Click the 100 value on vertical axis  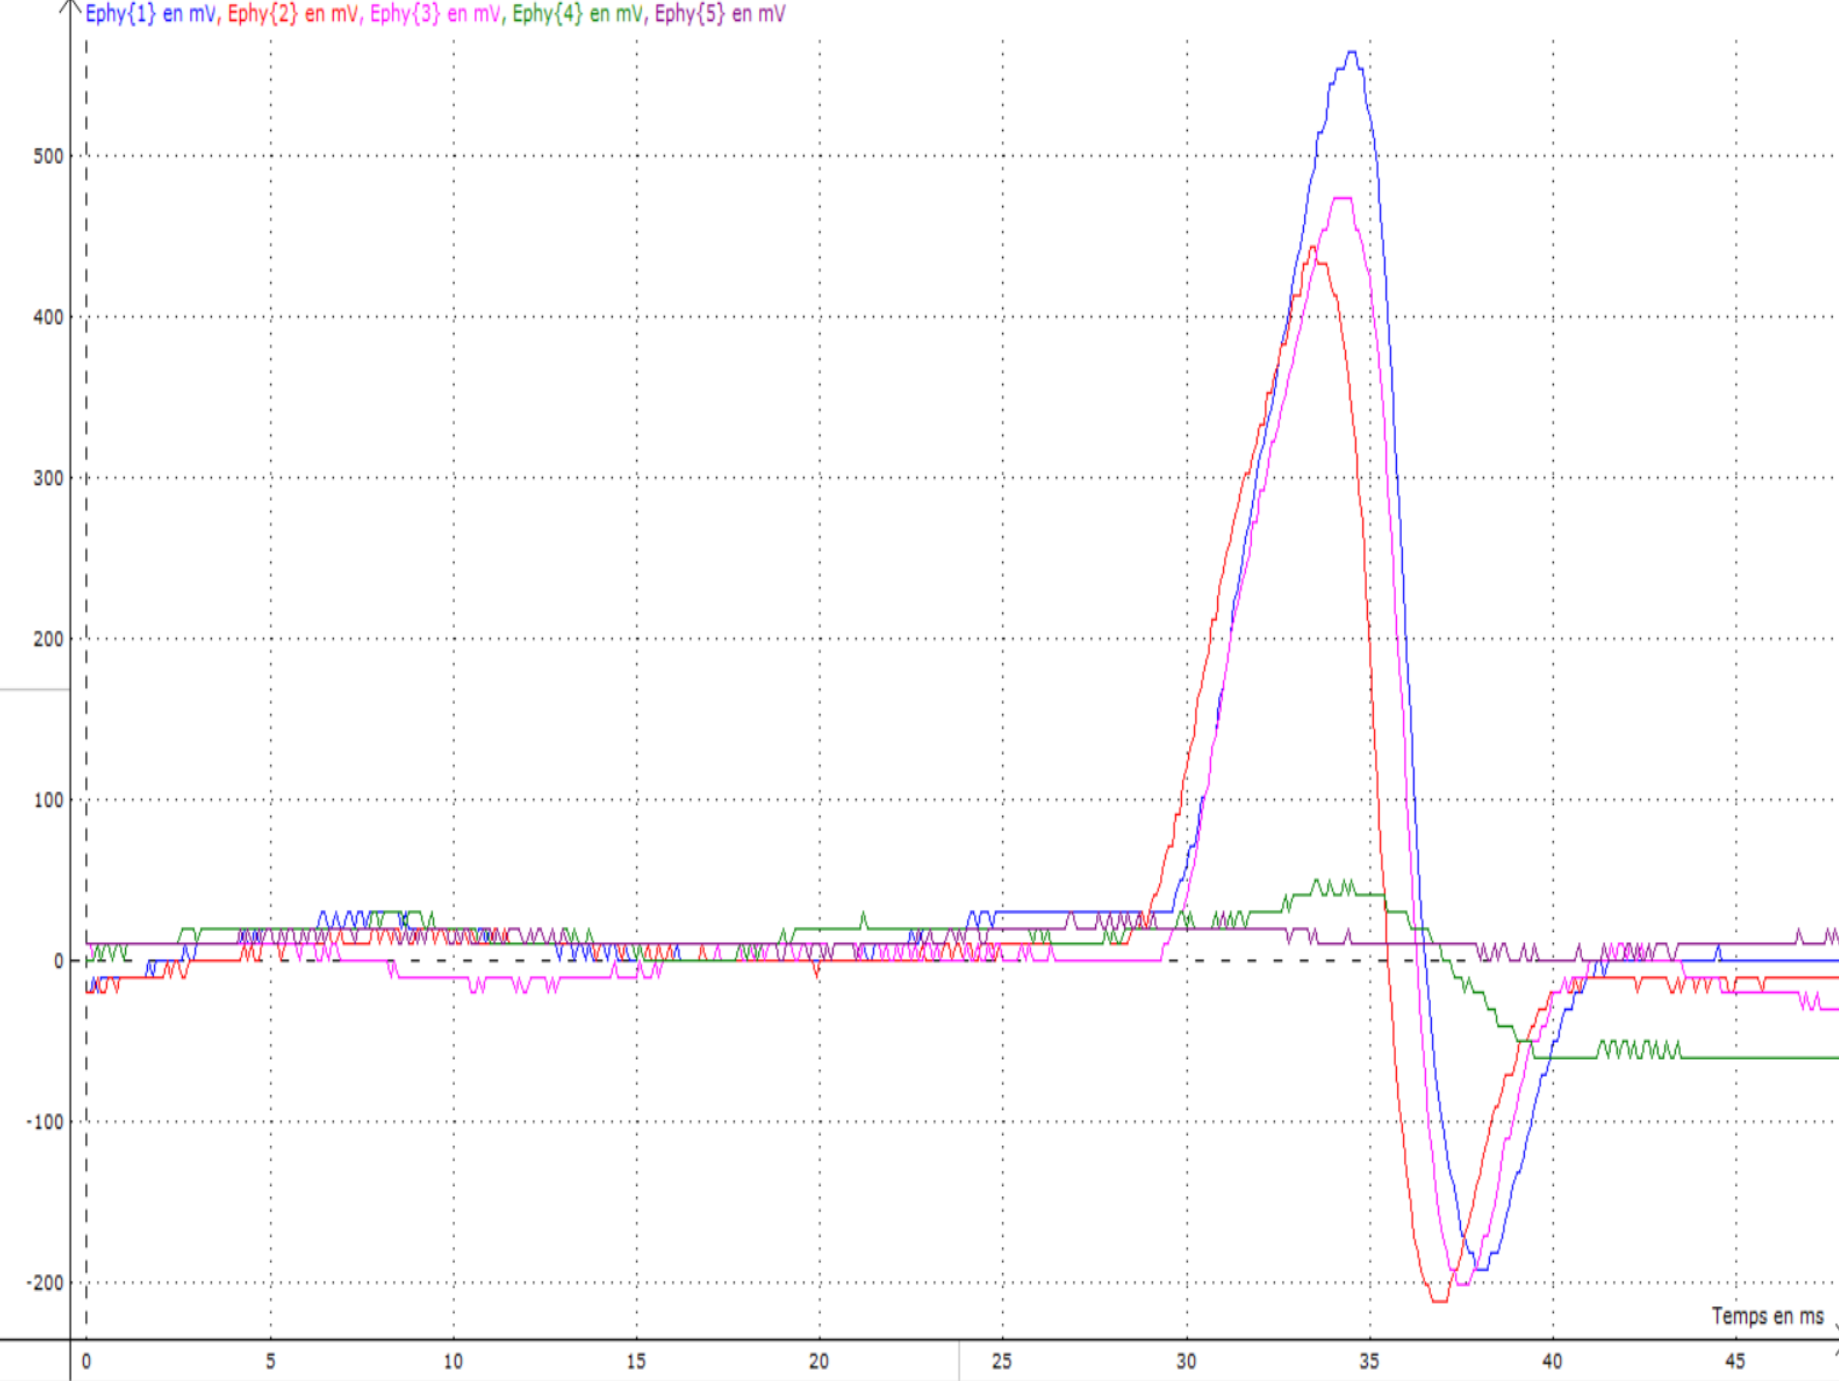click(48, 801)
